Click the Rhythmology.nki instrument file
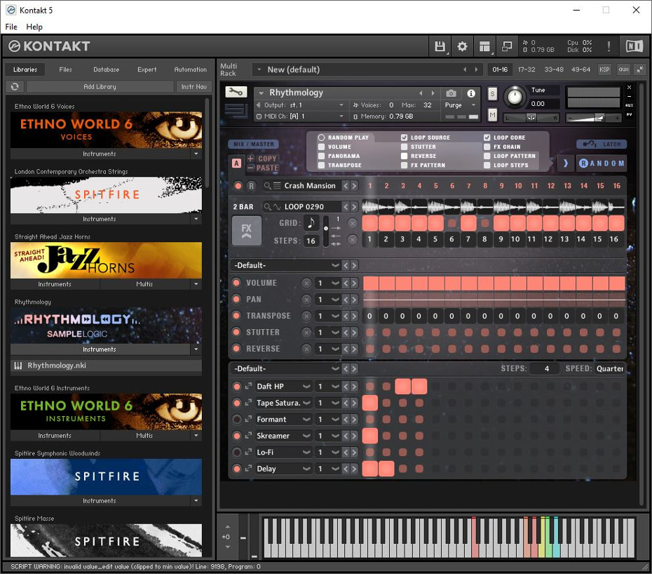This screenshot has width=652, height=574. [106, 366]
